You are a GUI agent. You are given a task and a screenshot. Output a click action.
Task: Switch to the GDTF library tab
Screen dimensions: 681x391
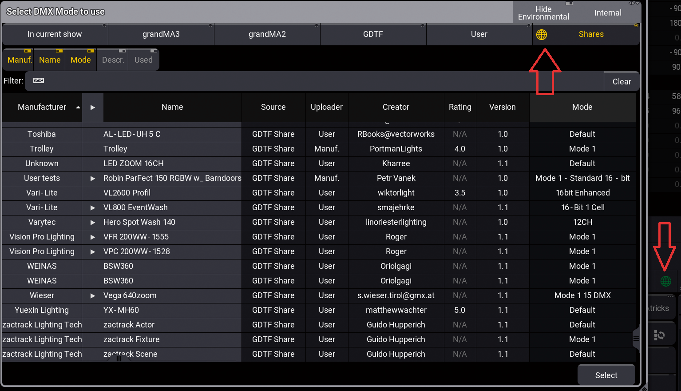373,34
